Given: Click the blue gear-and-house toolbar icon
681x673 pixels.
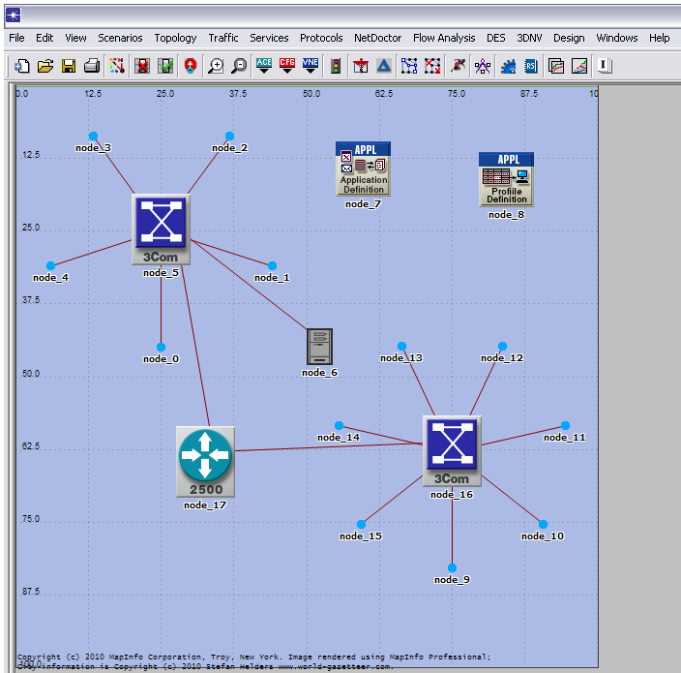Looking at the screenshot, I should (x=508, y=66).
